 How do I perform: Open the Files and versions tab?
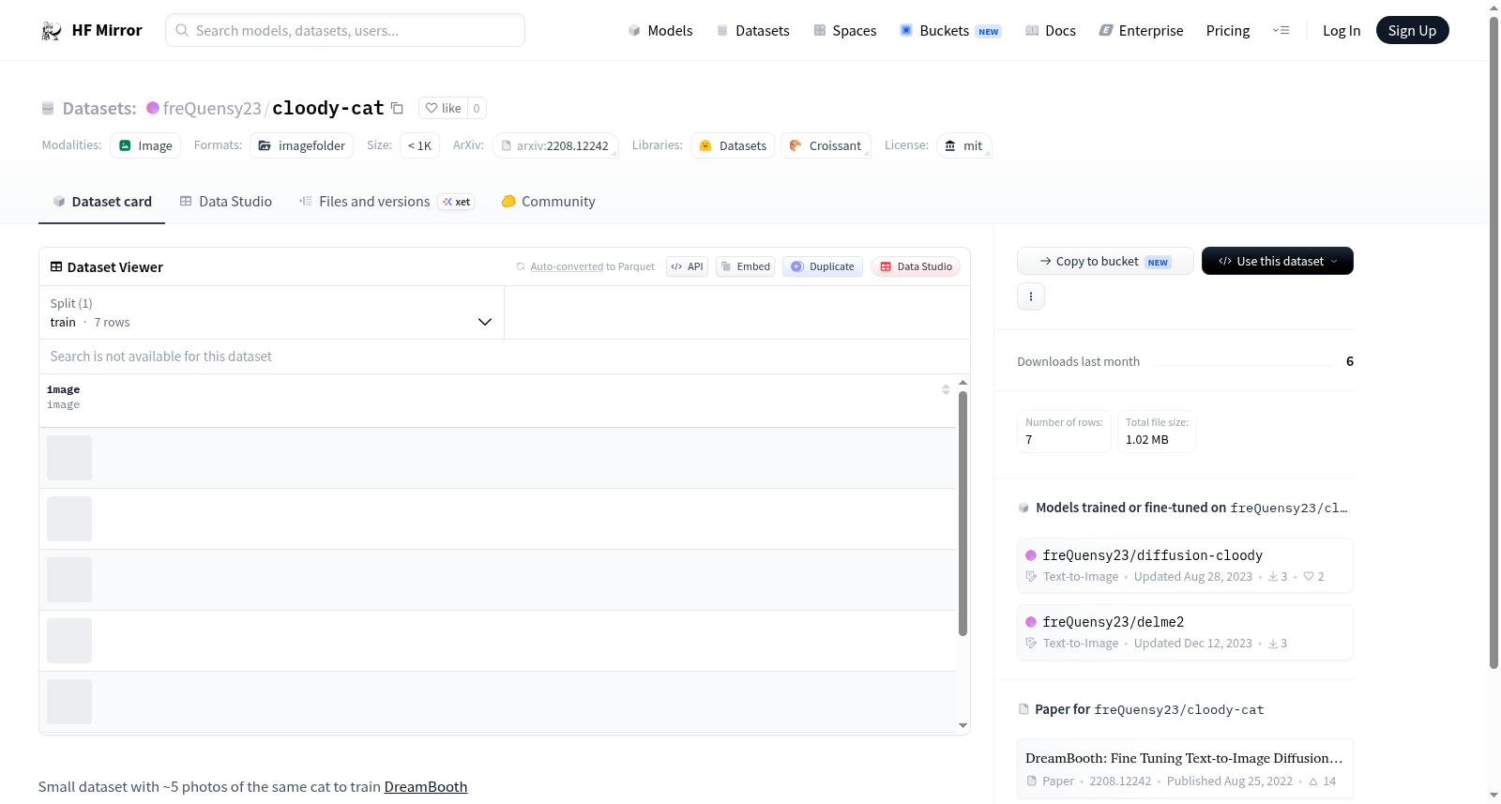point(387,202)
